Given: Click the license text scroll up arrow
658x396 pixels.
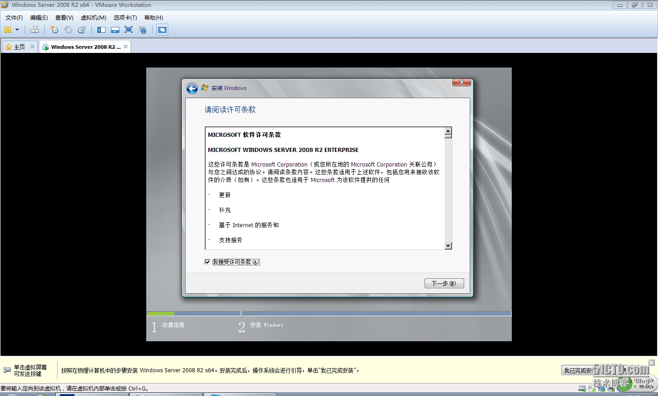Looking at the screenshot, I should pyautogui.click(x=448, y=131).
